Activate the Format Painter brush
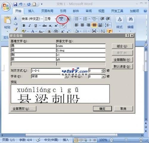This screenshot has height=143, width=149. (x=15, y=29)
